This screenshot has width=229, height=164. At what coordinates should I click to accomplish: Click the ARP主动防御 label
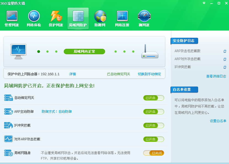(24, 112)
